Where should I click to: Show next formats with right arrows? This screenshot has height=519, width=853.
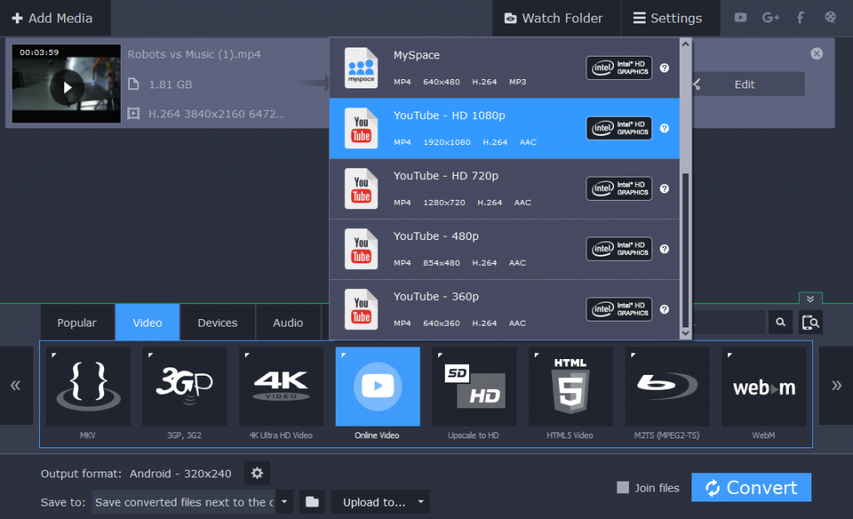836,385
